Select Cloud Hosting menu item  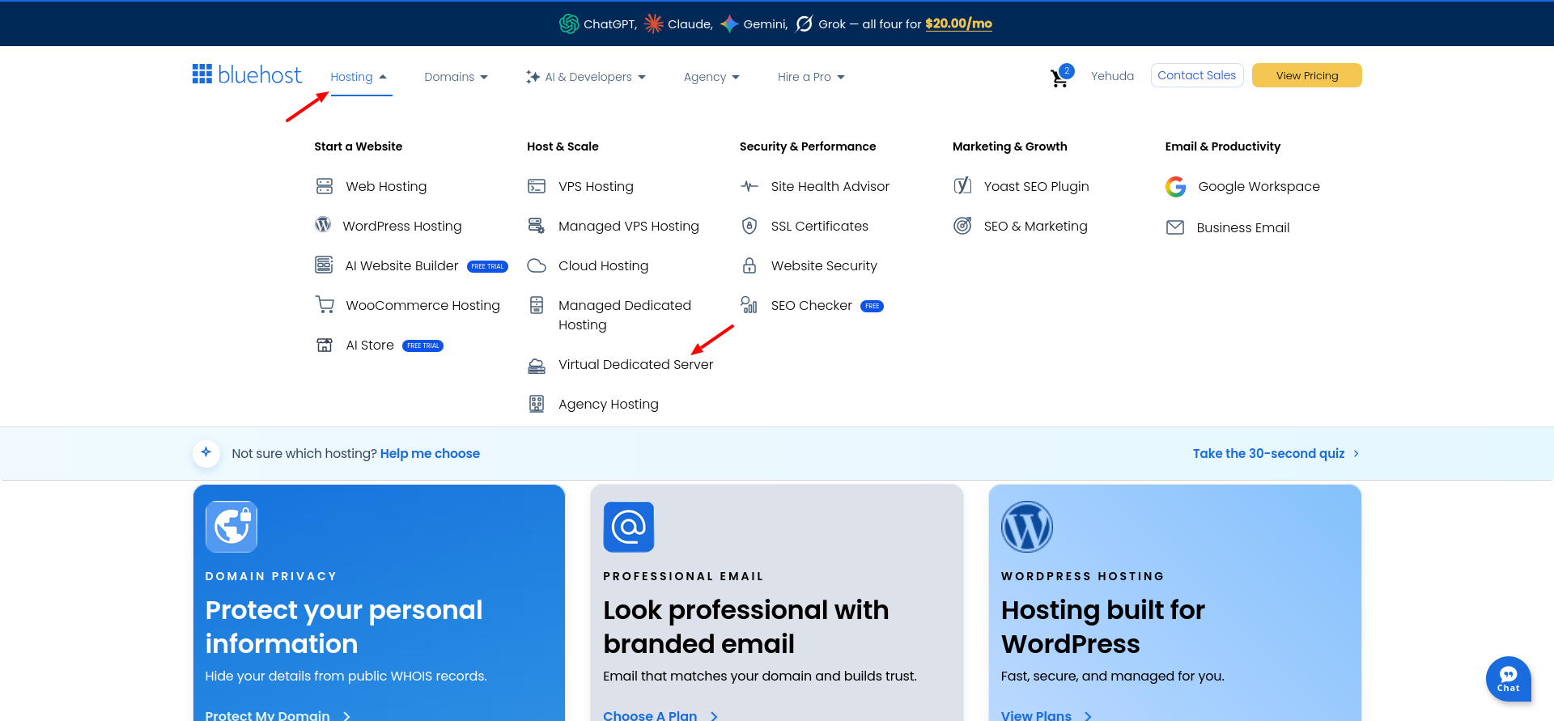(x=603, y=265)
